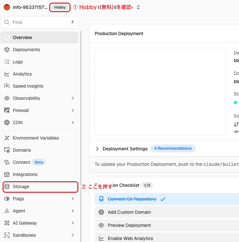This screenshot has height=242, width=239.
Task: Click the F keyboard shortcut hint
Action: coord(73,22)
